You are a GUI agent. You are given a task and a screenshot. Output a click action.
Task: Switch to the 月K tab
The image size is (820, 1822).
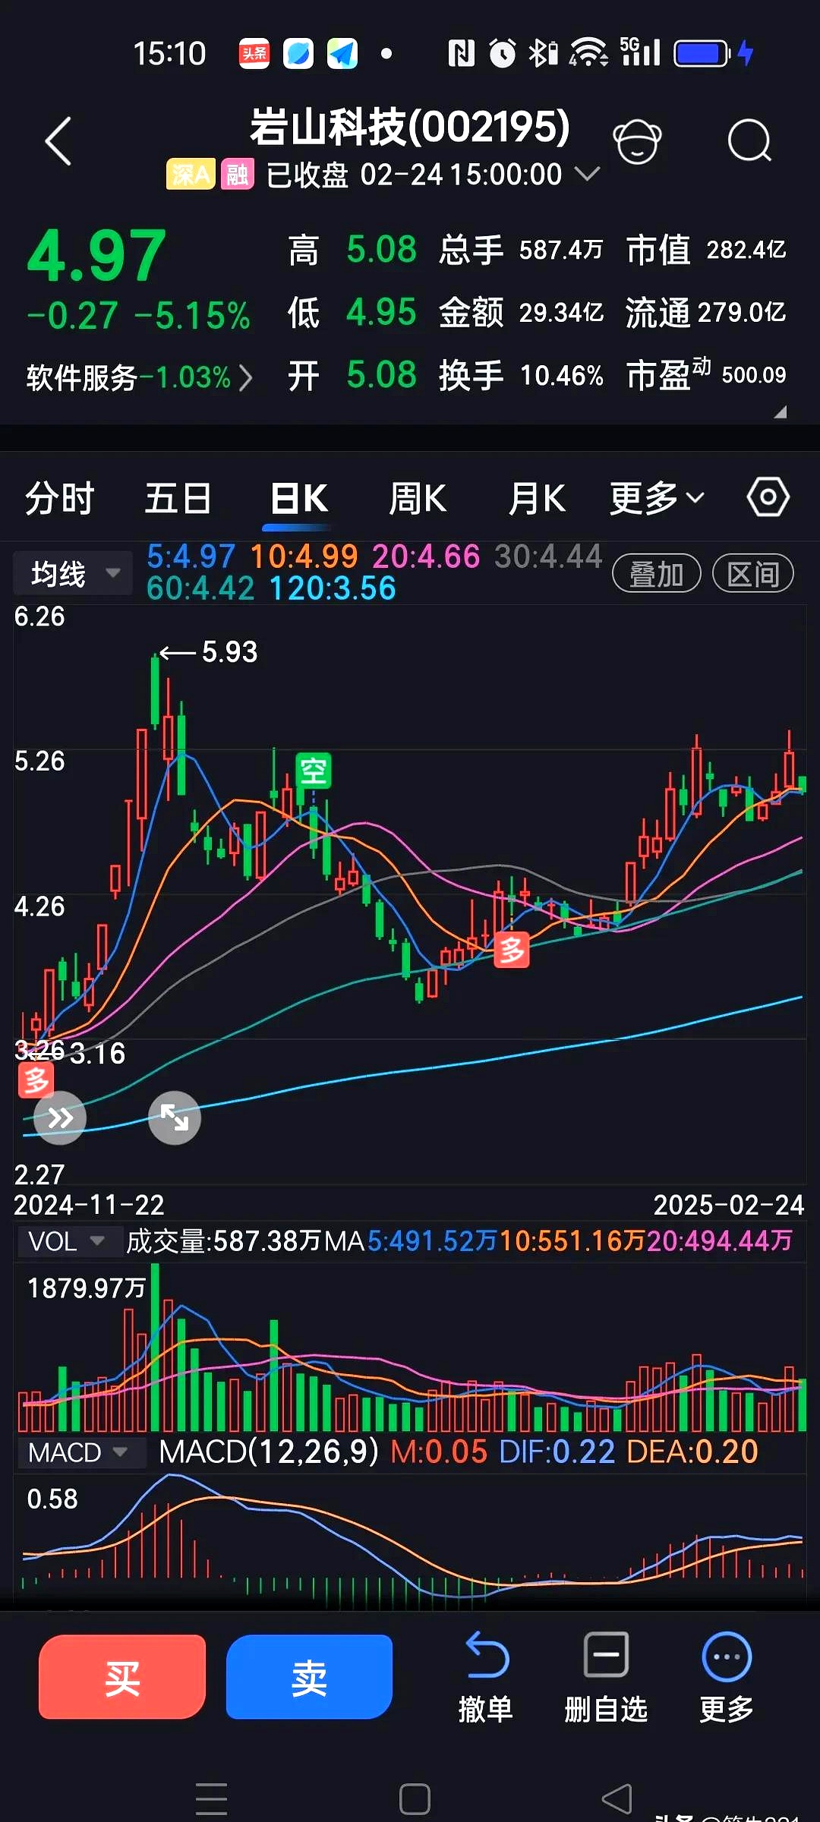click(x=537, y=499)
